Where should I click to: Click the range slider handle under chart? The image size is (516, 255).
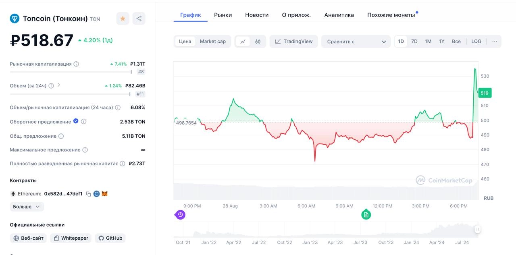click(477, 230)
